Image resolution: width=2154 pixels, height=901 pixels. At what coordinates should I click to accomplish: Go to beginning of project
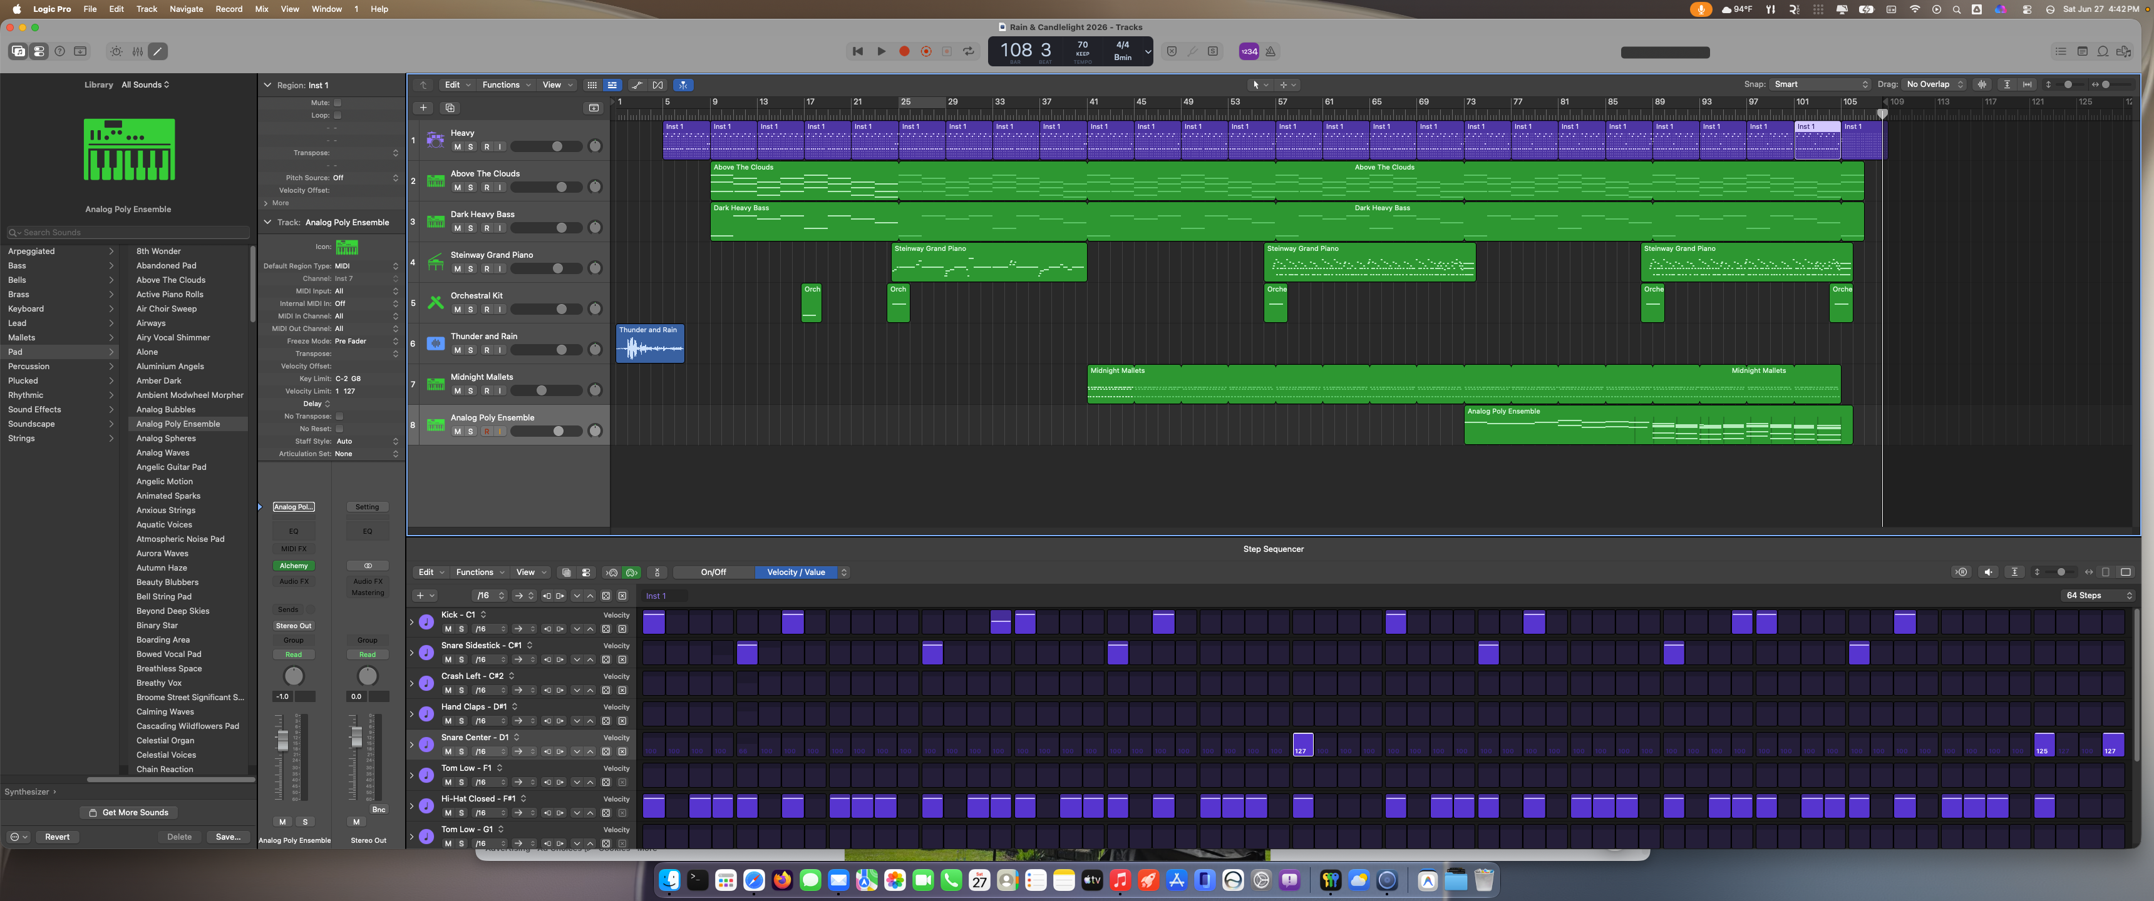click(x=857, y=51)
